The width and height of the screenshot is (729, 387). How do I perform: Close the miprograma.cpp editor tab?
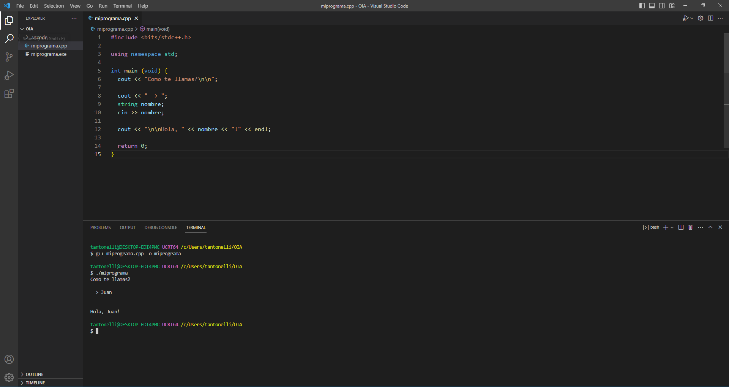pos(136,18)
